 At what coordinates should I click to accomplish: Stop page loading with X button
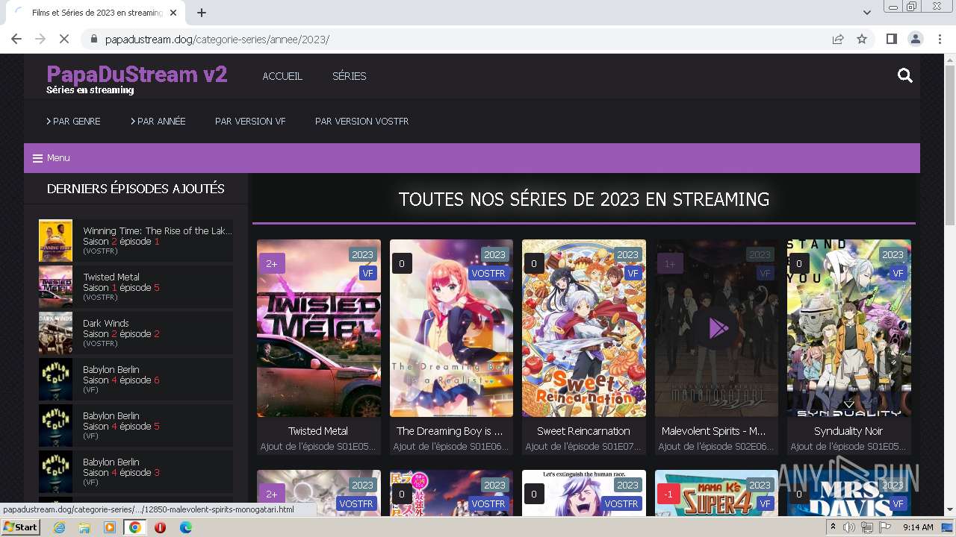pyautogui.click(x=64, y=39)
